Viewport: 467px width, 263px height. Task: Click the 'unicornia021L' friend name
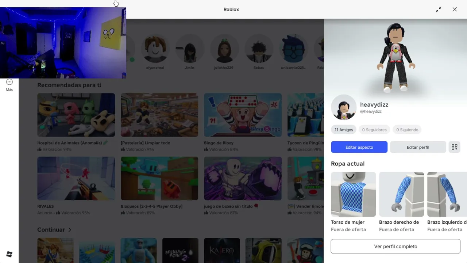pyautogui.click(x=293, y=68)
